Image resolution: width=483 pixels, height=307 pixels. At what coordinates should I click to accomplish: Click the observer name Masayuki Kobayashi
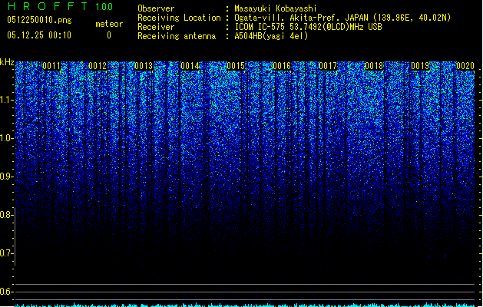tap(276, 8)
